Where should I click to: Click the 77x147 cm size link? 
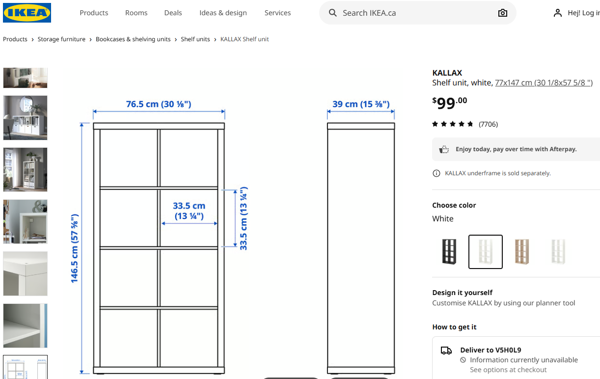(x=544, y=82)
